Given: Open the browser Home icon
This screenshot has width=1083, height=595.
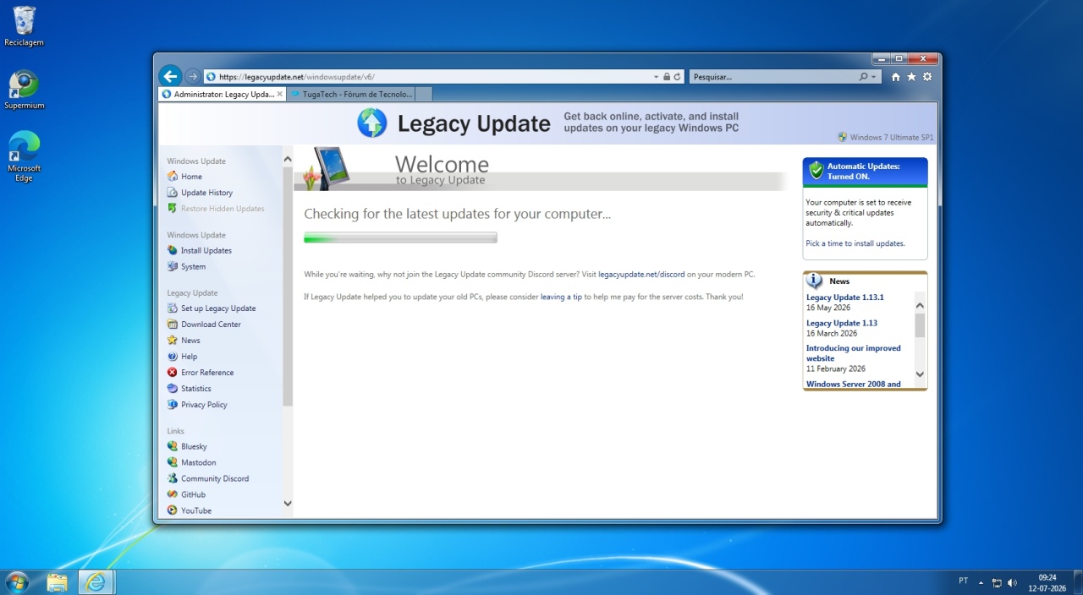Looking at the screenshot, I should click(x=896, y=77).
